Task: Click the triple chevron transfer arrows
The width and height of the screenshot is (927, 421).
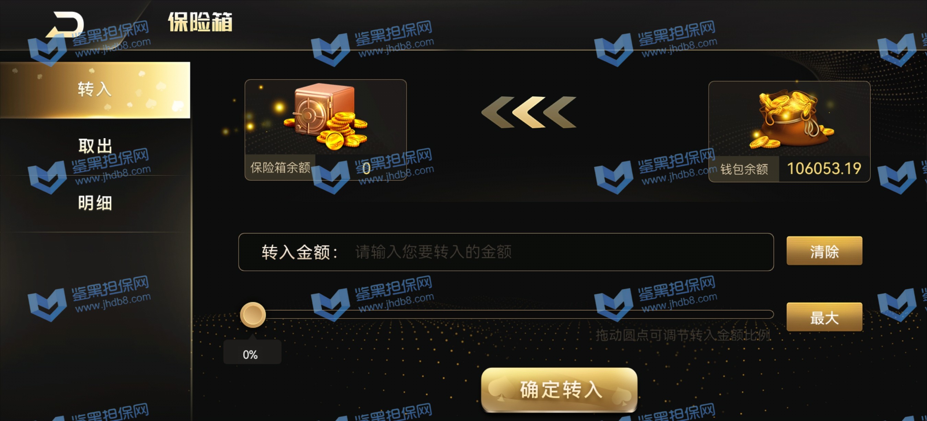Action: tap(529, 112)
